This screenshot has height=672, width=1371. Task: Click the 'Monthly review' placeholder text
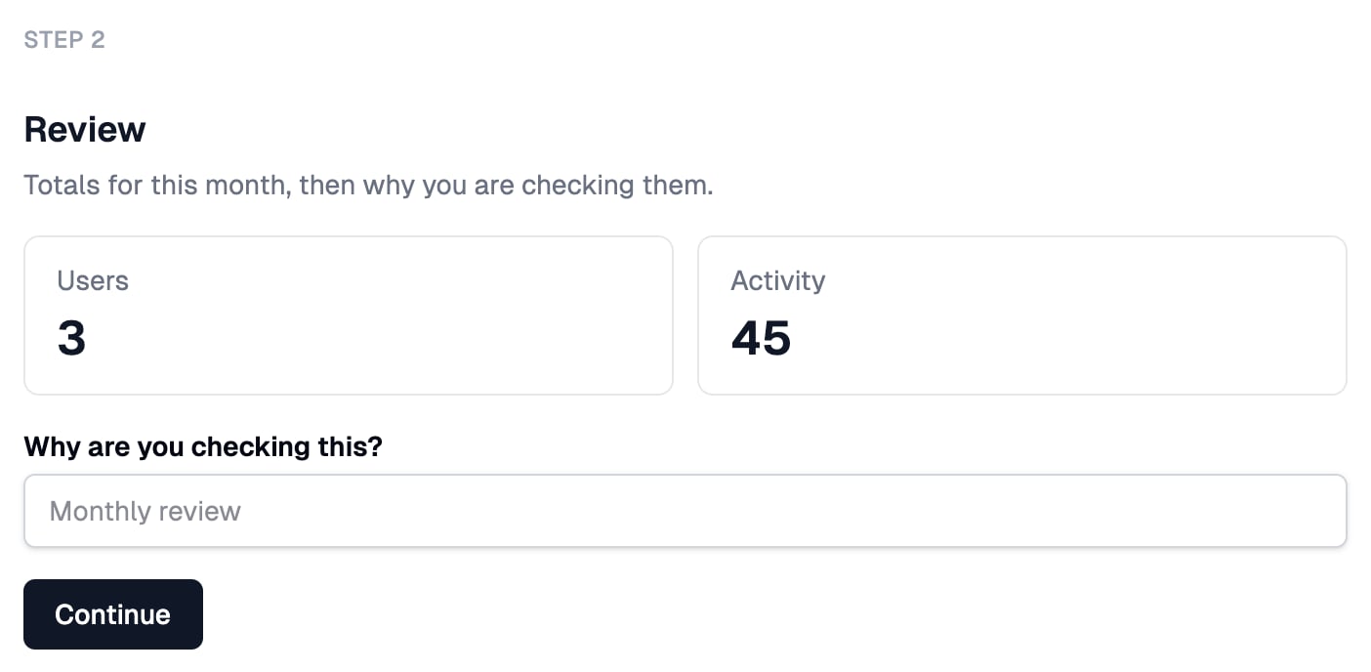click(x=145, y=511)
